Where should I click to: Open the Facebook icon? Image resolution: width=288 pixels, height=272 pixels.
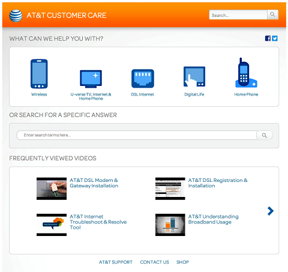click(x=268, y=38)
